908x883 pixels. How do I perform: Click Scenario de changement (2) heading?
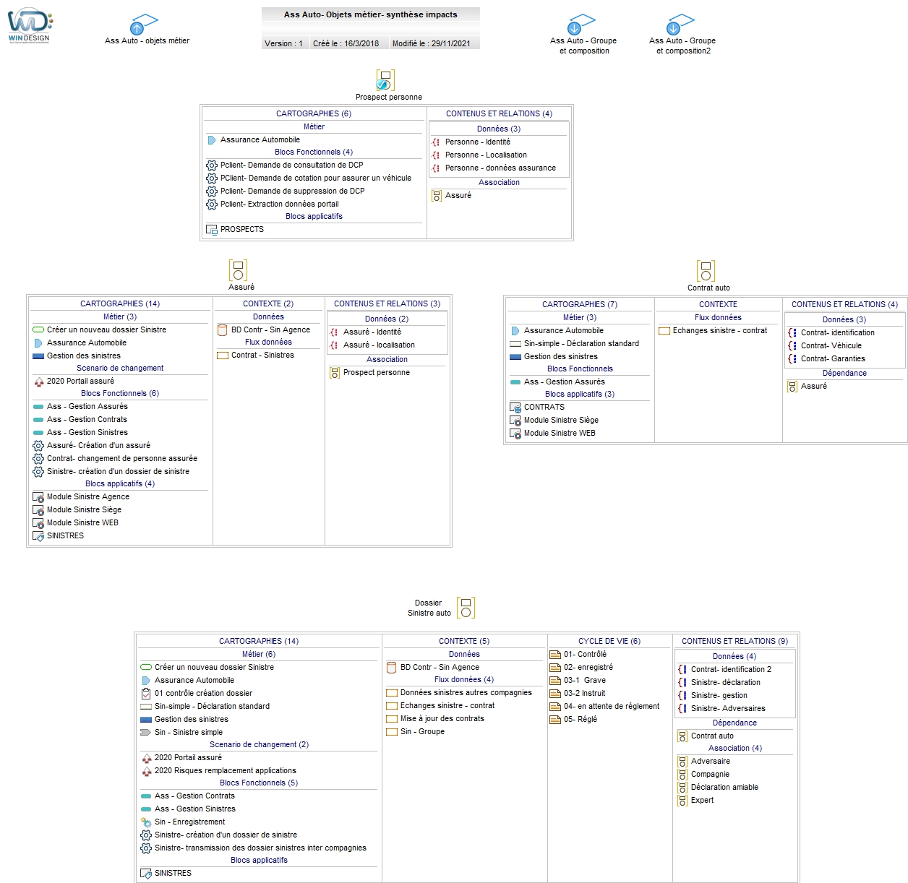259,745
